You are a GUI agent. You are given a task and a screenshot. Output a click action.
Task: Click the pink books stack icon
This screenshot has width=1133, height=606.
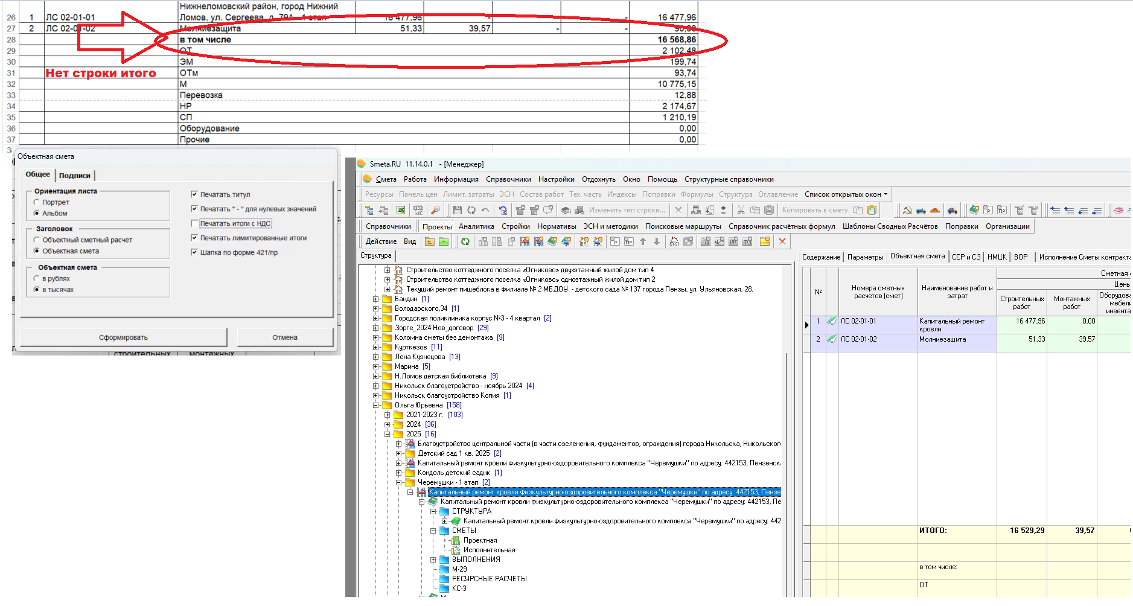tap(1118, 210)
